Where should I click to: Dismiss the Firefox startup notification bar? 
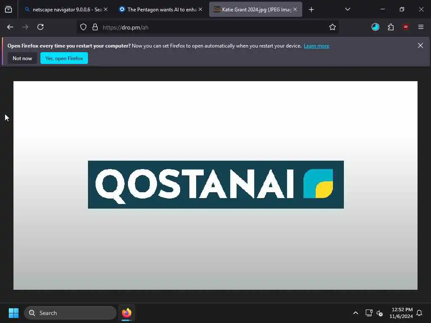(420, 45)
